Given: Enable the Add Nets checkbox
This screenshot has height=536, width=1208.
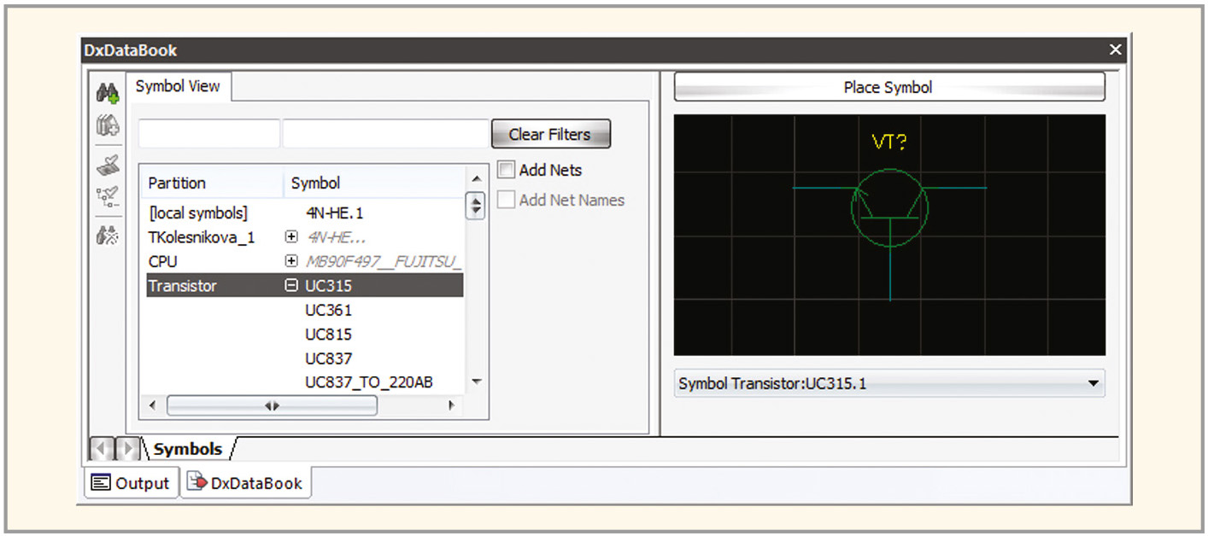Looking at the screenshot, I should click(x=507, y=170).
